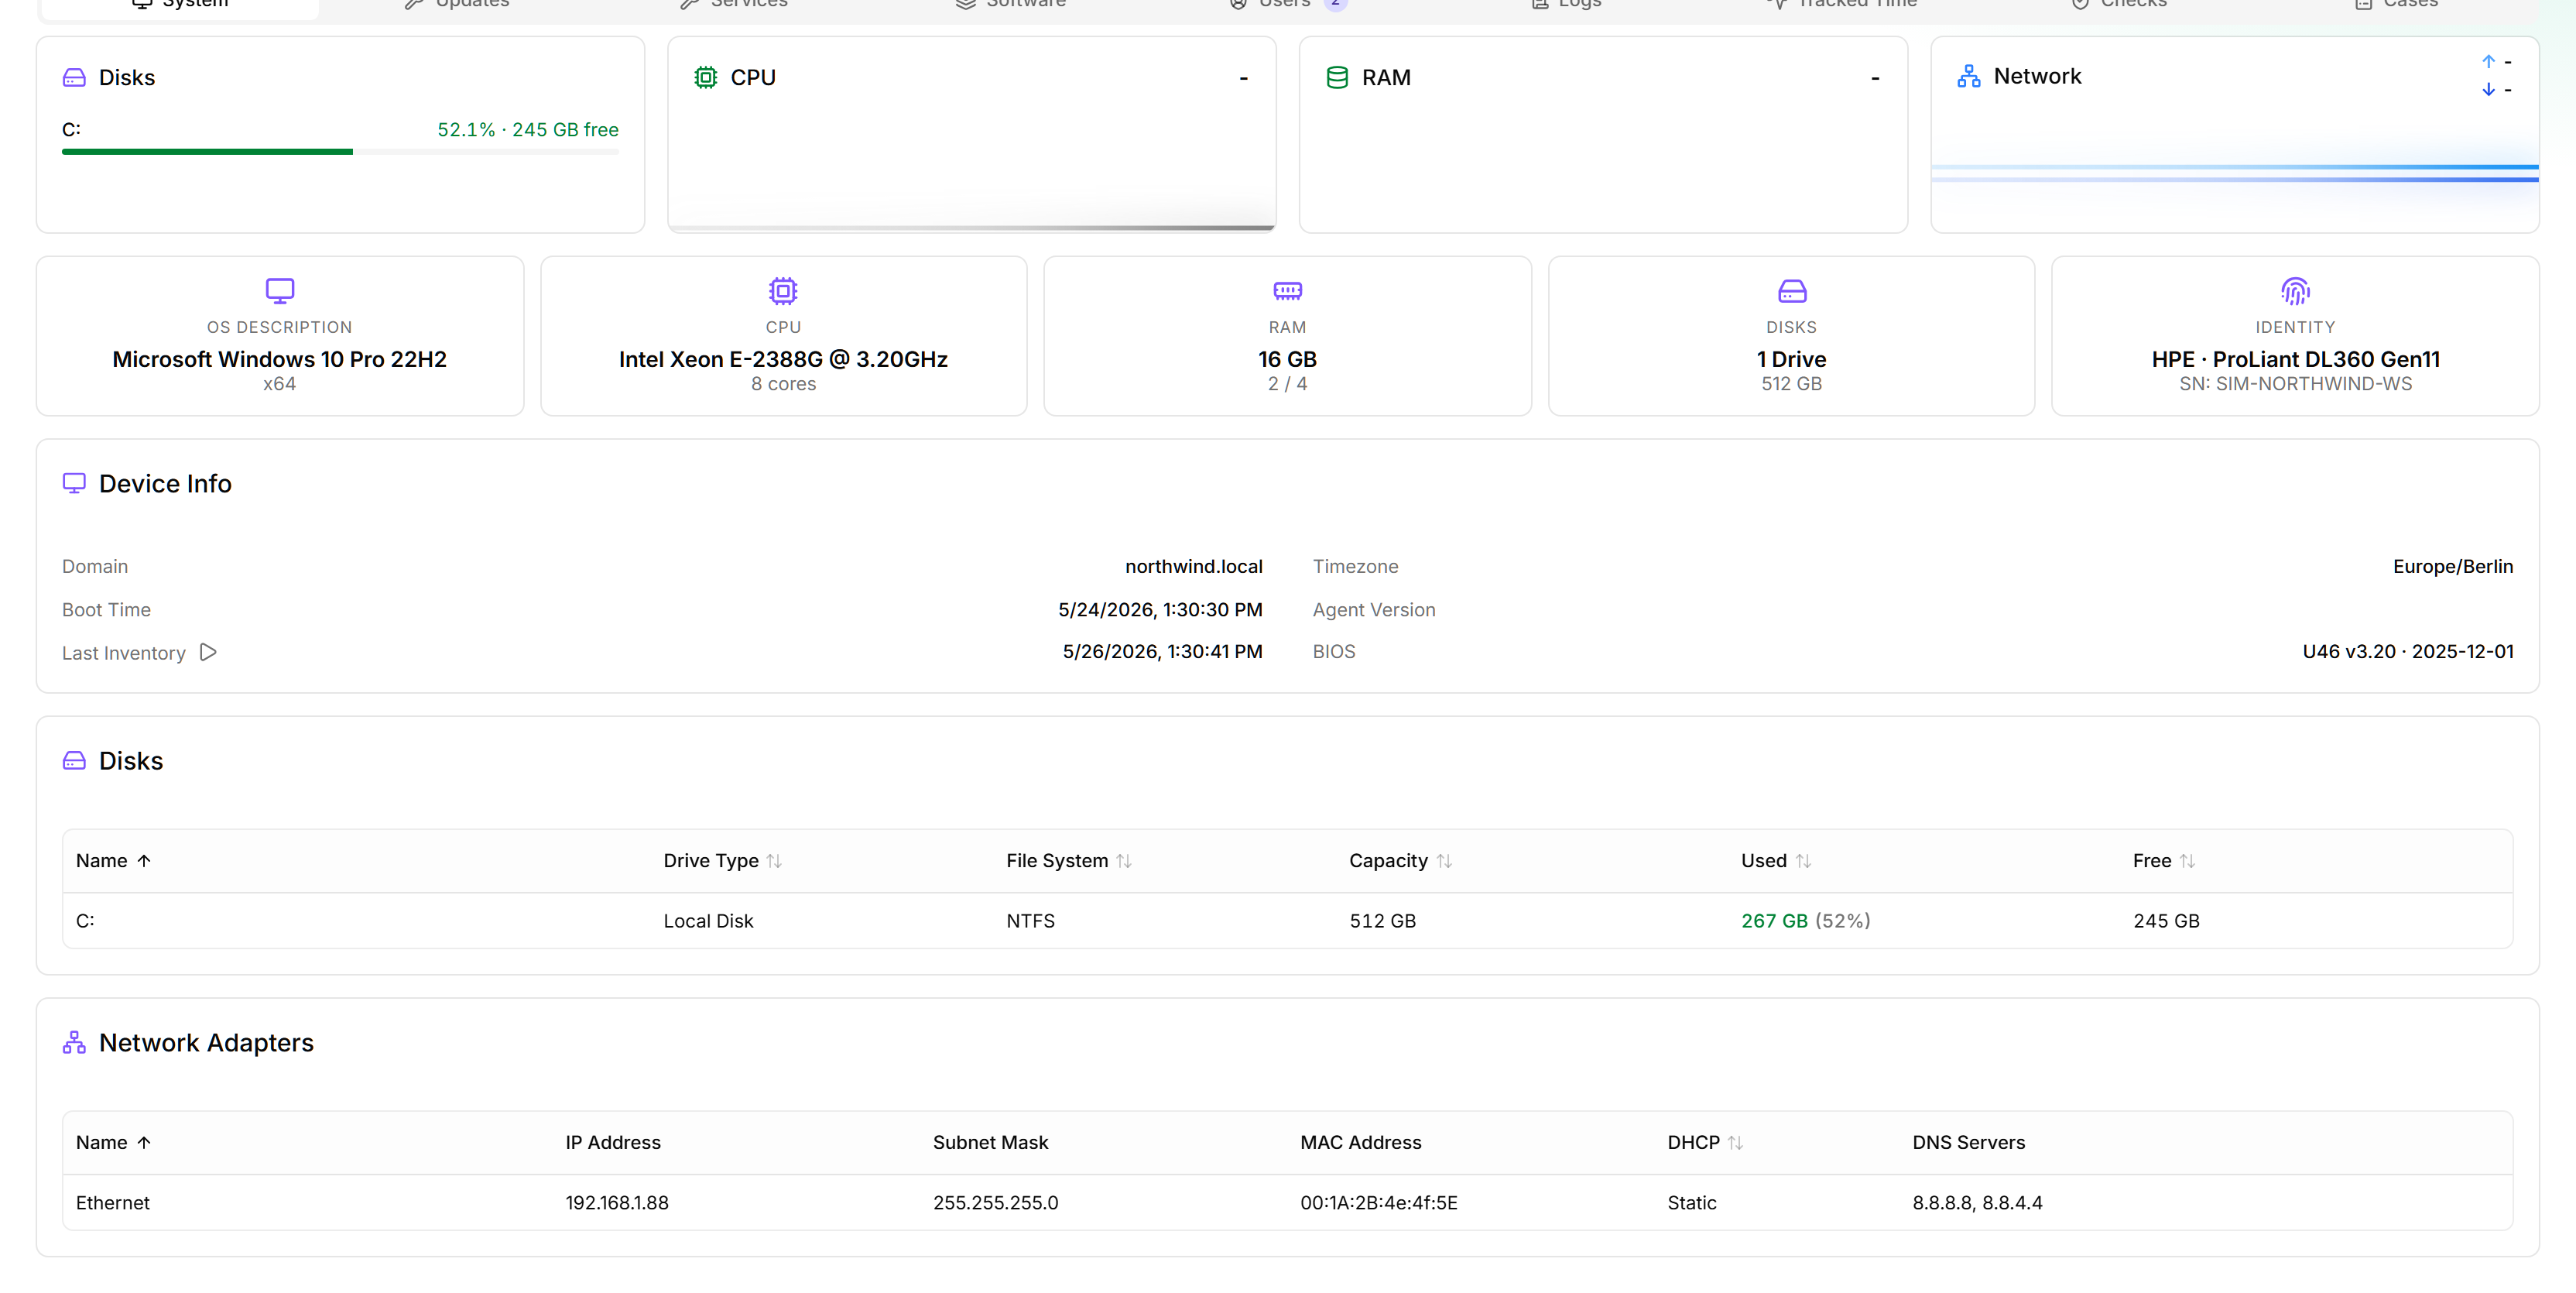Click the CPU usage chart line
The width and height of the screenshot is (2576, 1293).
[x=971, y=227]
